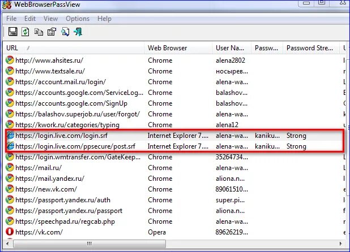Image resolution: width=350 pixels, height=252 pixels.
Task: Click the Refresh toolbar icon
Action: [25, 32]
